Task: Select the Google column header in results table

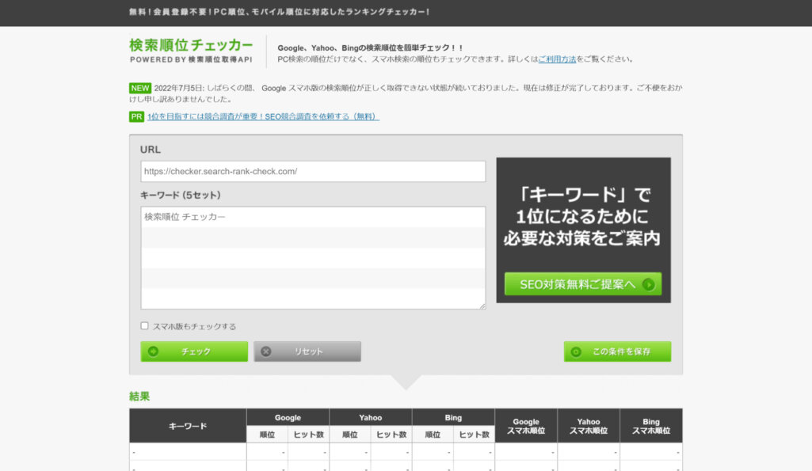Action: [x=288, y=417]
